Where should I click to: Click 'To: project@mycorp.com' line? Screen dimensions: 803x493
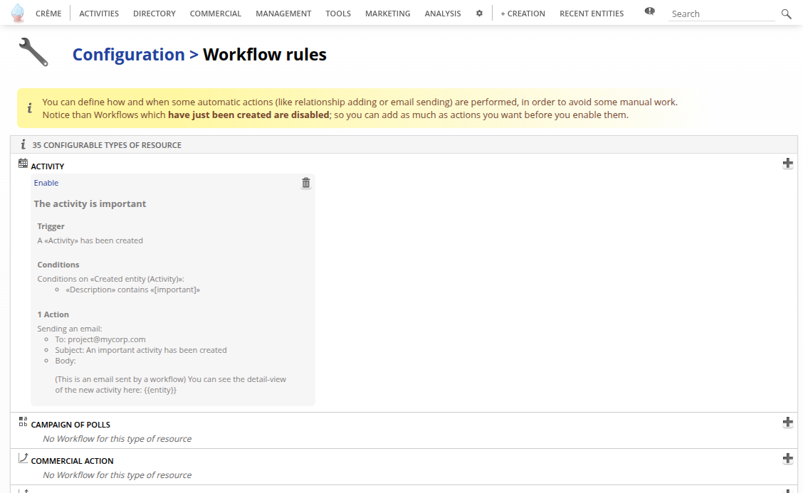[x=100, y=339]
